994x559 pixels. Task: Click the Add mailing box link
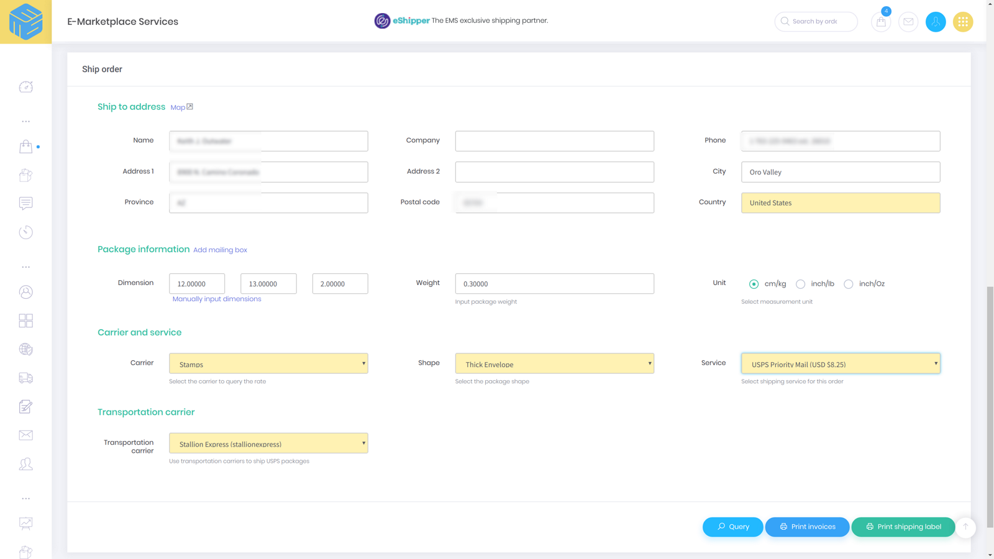(x=220, y=250)
